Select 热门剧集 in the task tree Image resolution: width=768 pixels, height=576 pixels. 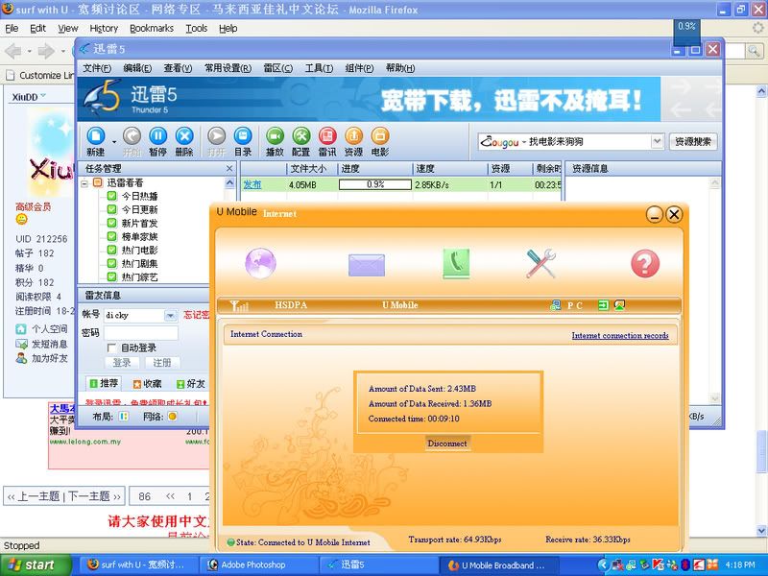click(x=139, y=264)
